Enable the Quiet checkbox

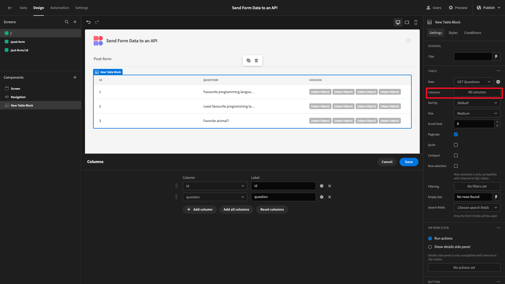[456, 145]
